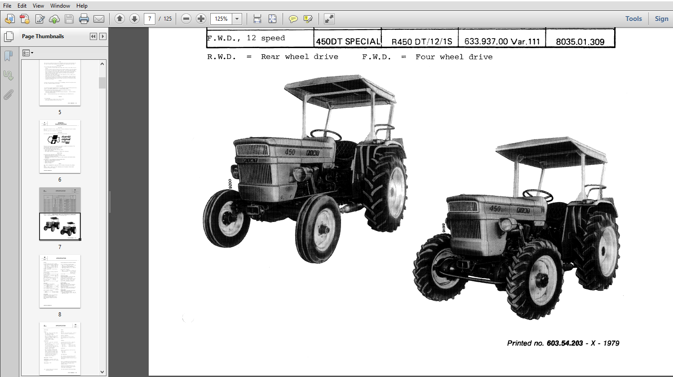The image size is (673, 377).
Task: Click the page number field showing 7
Action: (150, 18)
